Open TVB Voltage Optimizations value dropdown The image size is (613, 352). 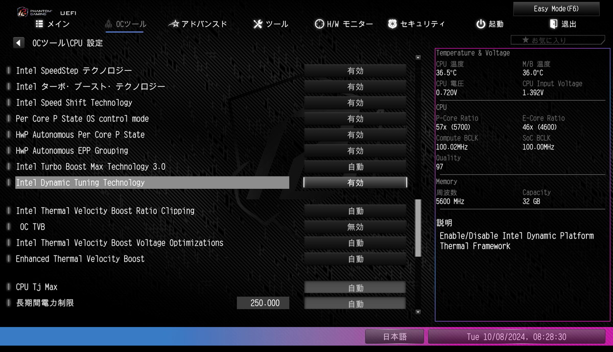click(356, 243)
